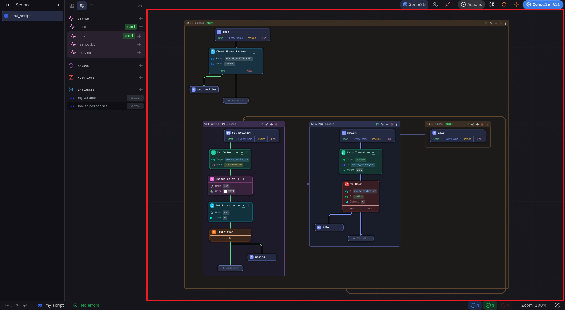565x310 pixels.
Task: Click the Angle 0 field in Set Rotation
Action: coord(225,218)
